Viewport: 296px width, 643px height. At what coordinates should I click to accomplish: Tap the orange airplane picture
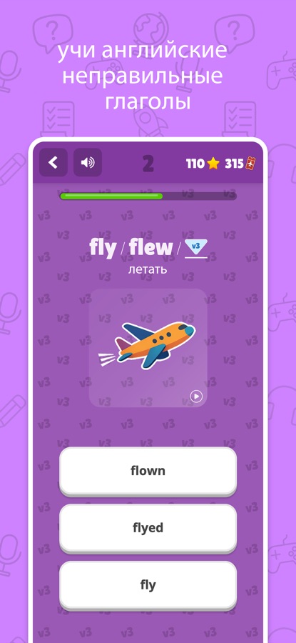[x=146, y=344]
